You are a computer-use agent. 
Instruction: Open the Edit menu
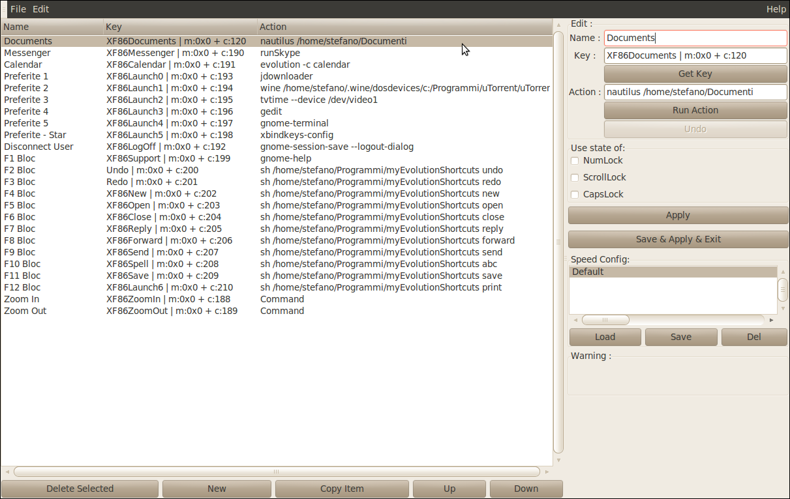point(40,9)
